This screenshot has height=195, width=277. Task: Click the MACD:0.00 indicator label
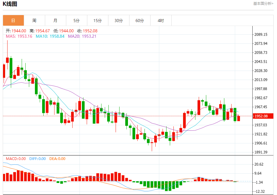click(16, 159)
